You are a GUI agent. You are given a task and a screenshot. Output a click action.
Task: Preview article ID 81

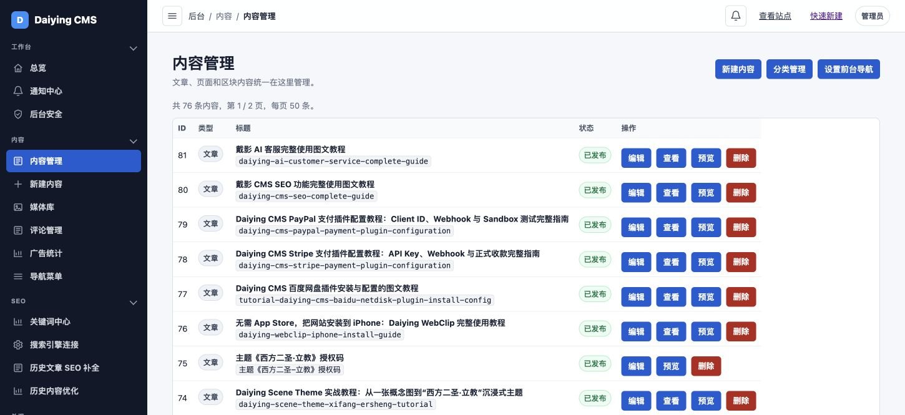pos(706,158)
